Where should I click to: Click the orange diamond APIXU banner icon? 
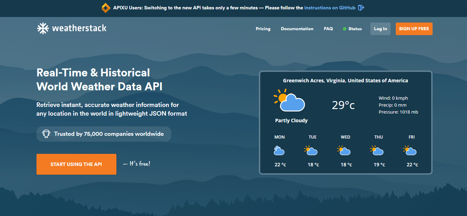tap(106, 7)
